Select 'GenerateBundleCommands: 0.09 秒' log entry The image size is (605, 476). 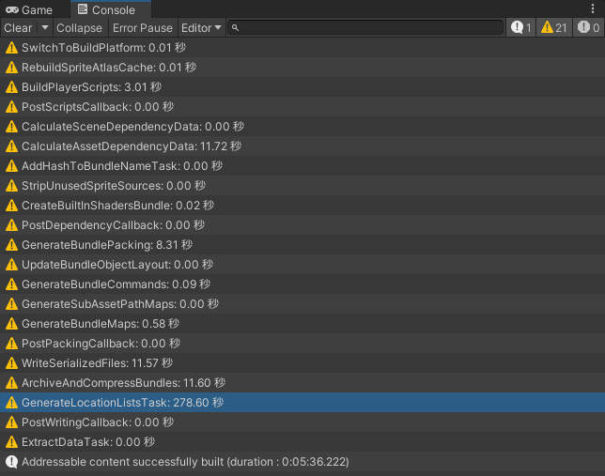click(302, 284)
